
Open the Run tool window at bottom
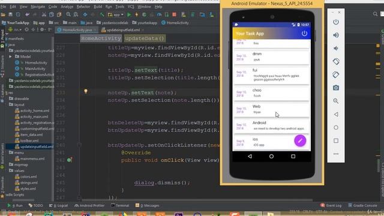(15, 205)
